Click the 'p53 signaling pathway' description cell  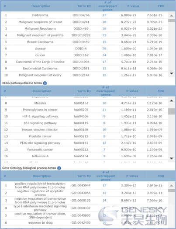point(40,123)
